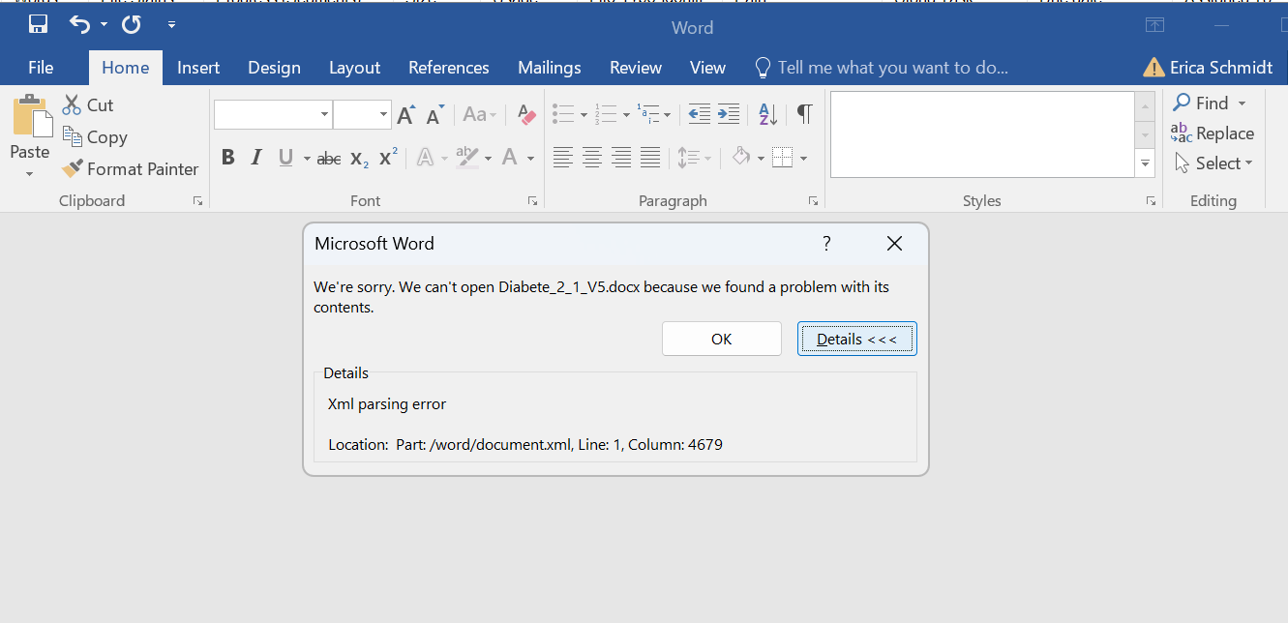Open the Review tab
This screenshot has width=1288, height=623.
(x=636, y=67)
